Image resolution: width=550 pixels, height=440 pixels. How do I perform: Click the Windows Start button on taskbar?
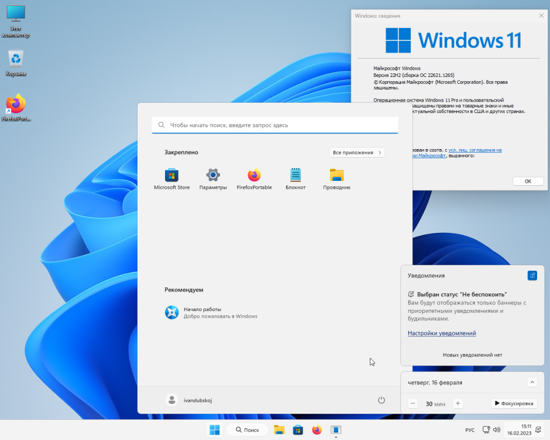(x=215, y=430)
